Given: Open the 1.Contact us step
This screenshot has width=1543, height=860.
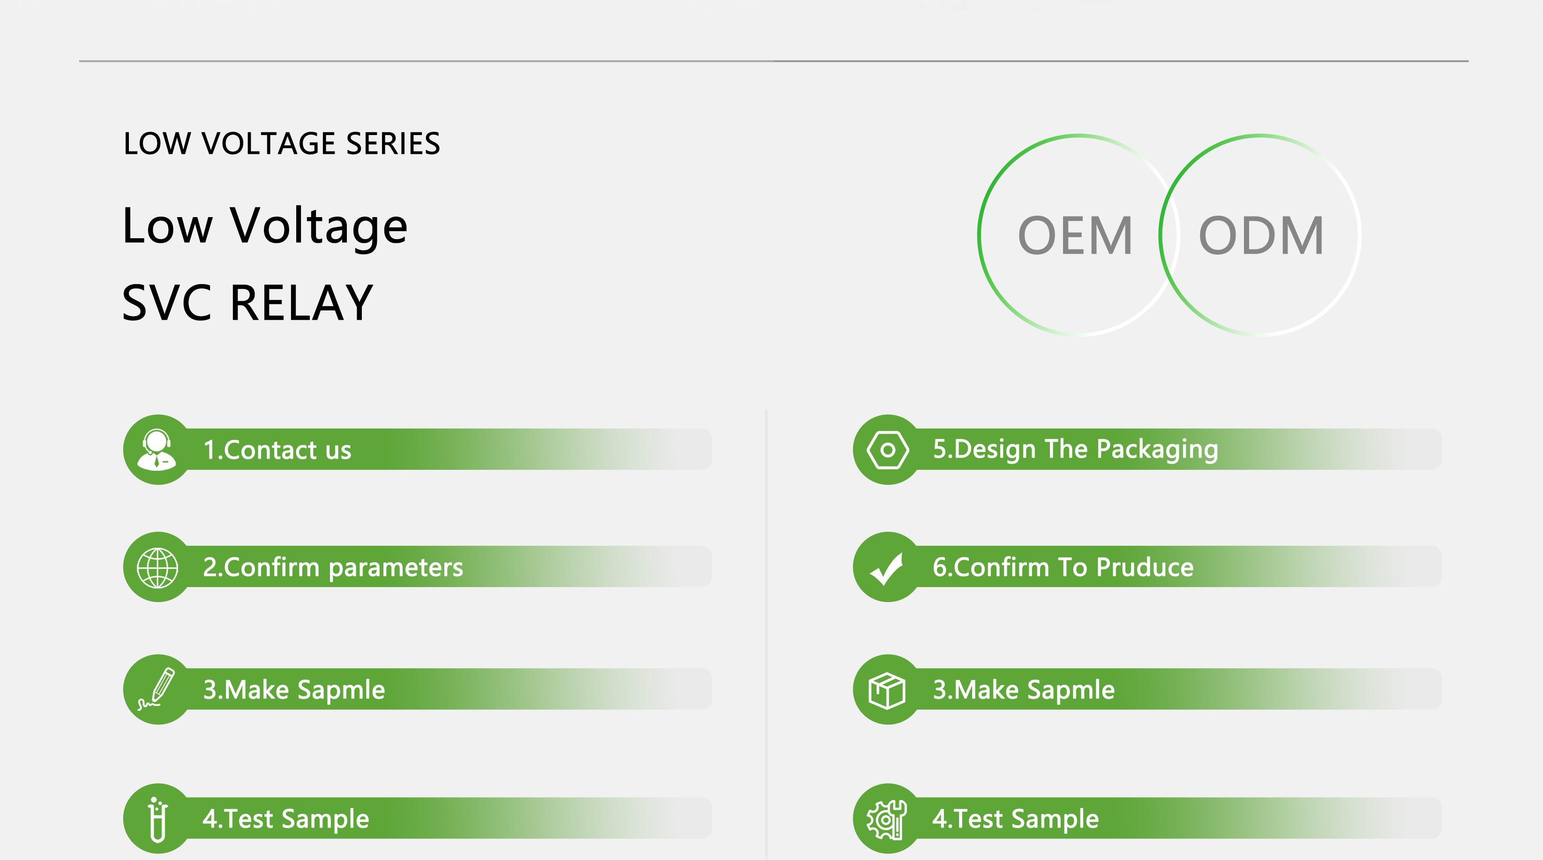Looking at the screenshot, I should click(x=418, y=450).
